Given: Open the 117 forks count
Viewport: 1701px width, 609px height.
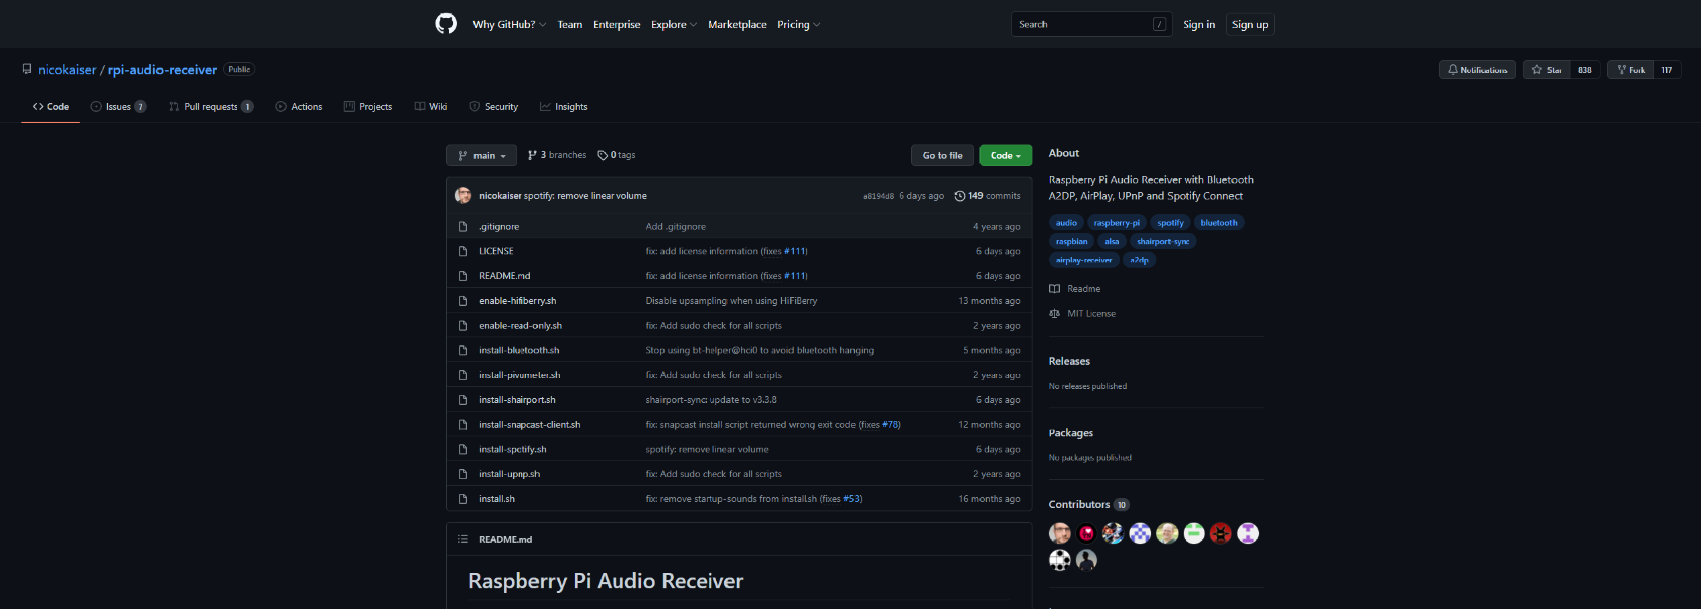Looking at the screenshot, I should point(1667,70).
